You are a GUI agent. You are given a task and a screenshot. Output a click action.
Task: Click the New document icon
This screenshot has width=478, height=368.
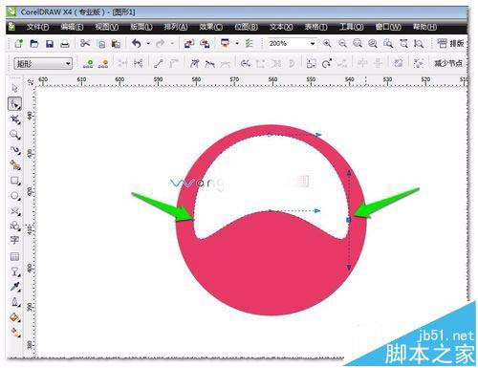click(x=19, y=44)
